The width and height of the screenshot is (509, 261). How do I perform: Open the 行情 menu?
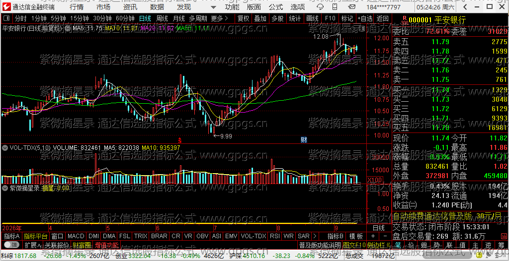click(76, 7)
